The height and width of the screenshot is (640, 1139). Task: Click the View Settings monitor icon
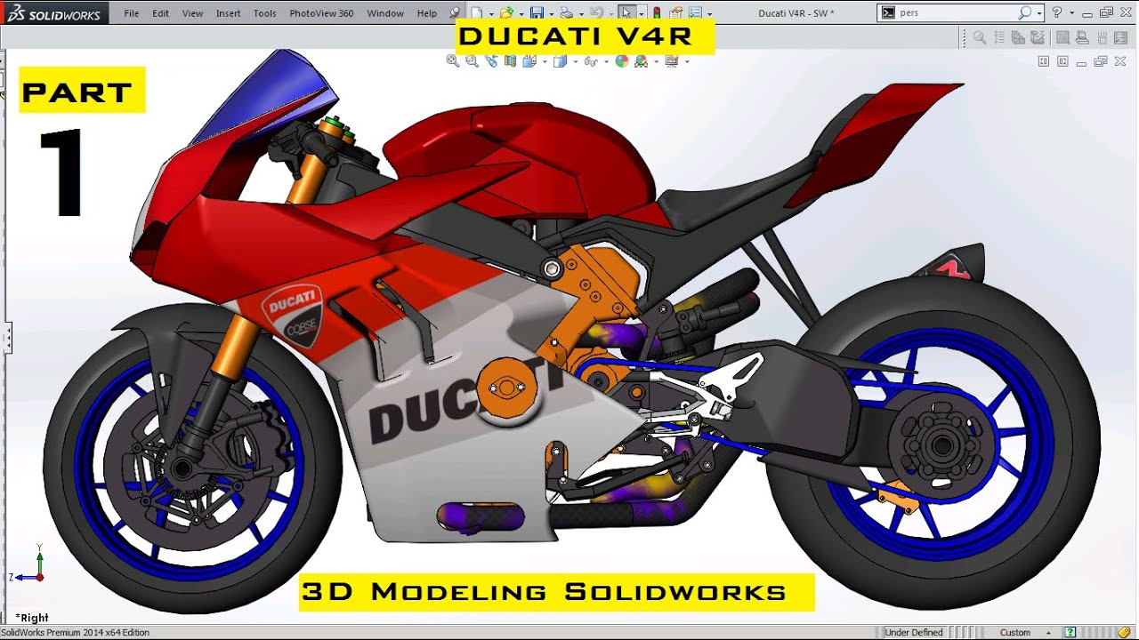coord(672,61)
